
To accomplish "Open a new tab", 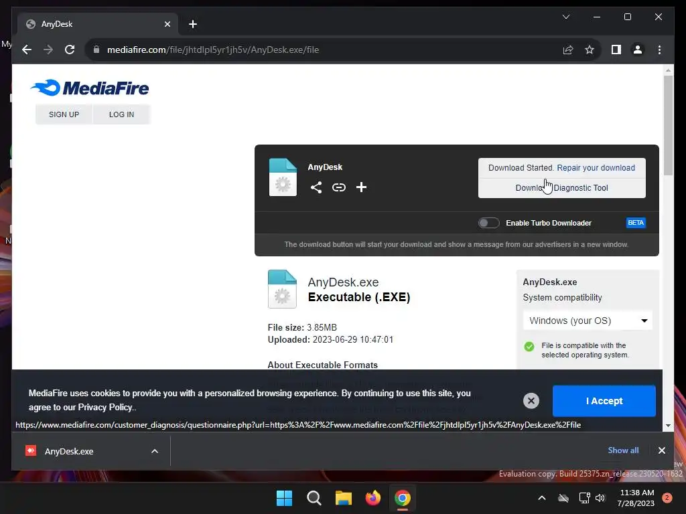I will [192, 24].
